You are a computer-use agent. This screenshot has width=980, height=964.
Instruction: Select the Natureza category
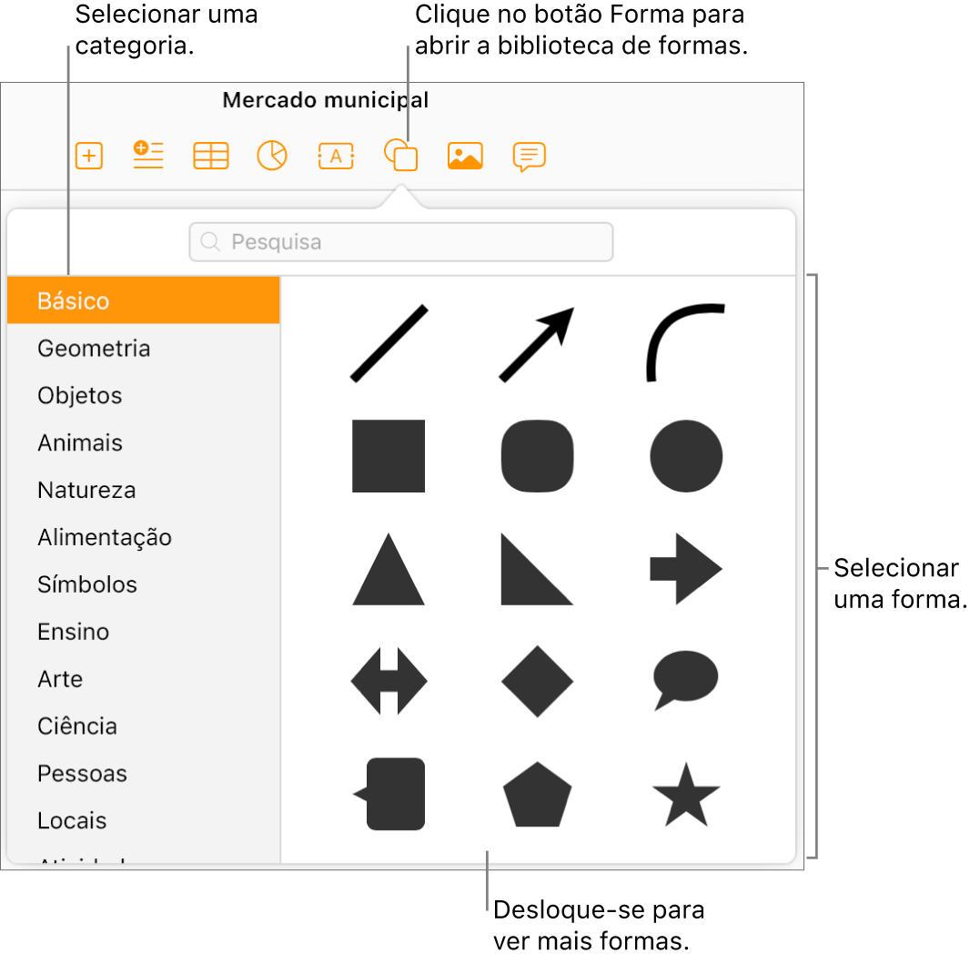[x=143, y=490]
